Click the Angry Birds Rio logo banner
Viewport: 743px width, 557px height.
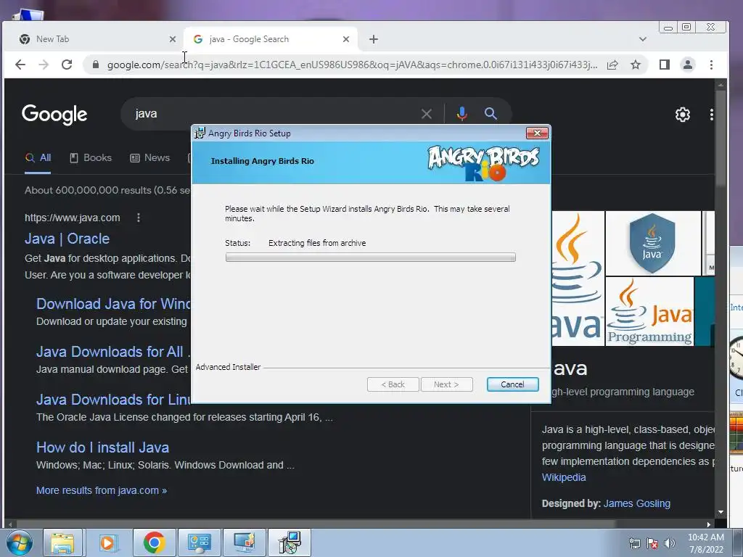(483, 163)
